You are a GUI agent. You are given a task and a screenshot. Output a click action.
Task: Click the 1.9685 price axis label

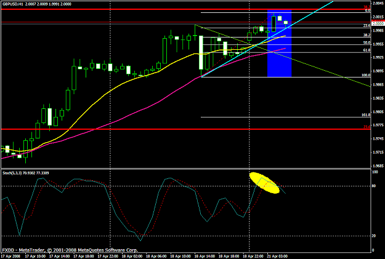(x=378, y=166)
